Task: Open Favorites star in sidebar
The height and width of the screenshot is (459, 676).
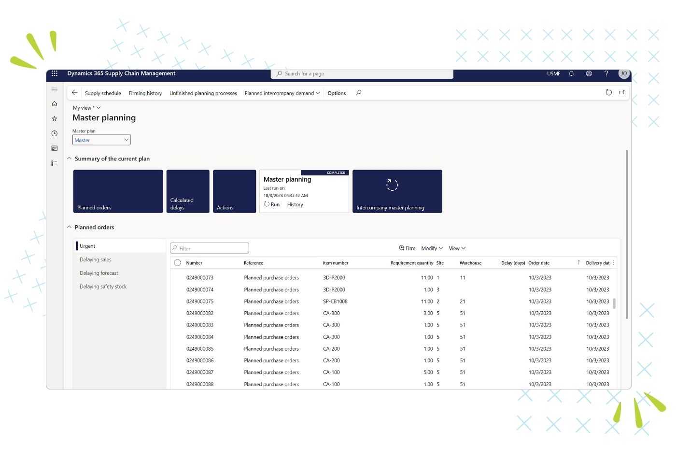Action: 55,118
